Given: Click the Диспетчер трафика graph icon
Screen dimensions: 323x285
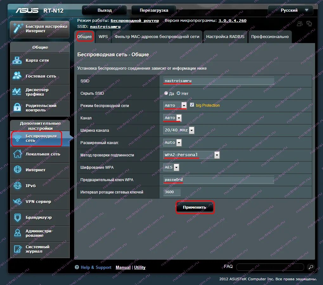Looking at the screenshot, I should (17, 92).
